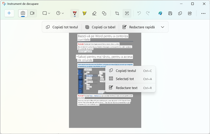Select the eraser tool
The width and height of the screenshot is (210, 134).
coord(94,13)
